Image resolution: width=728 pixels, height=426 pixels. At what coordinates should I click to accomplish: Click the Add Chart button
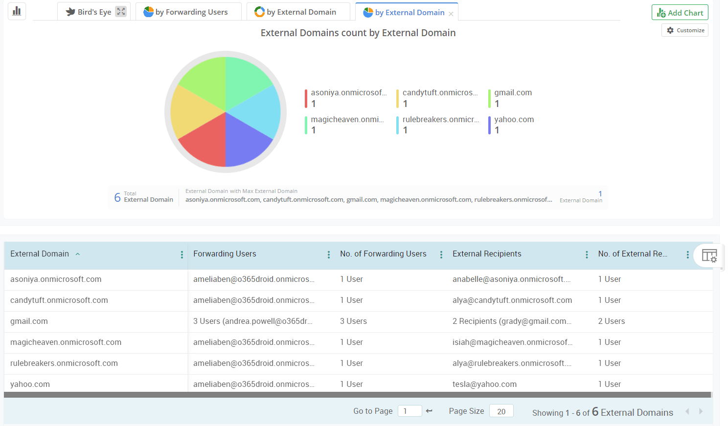click(680, 12)
